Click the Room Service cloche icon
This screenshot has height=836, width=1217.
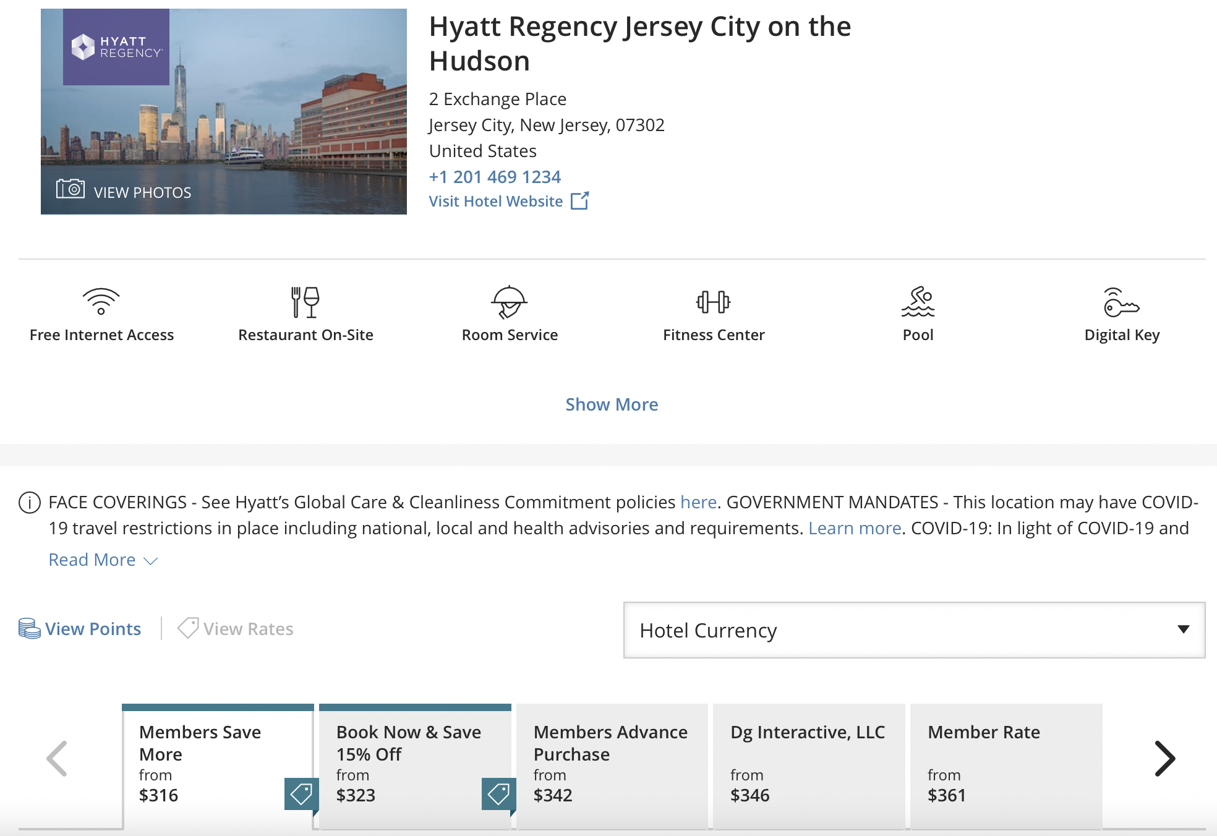tap(510, 302)
